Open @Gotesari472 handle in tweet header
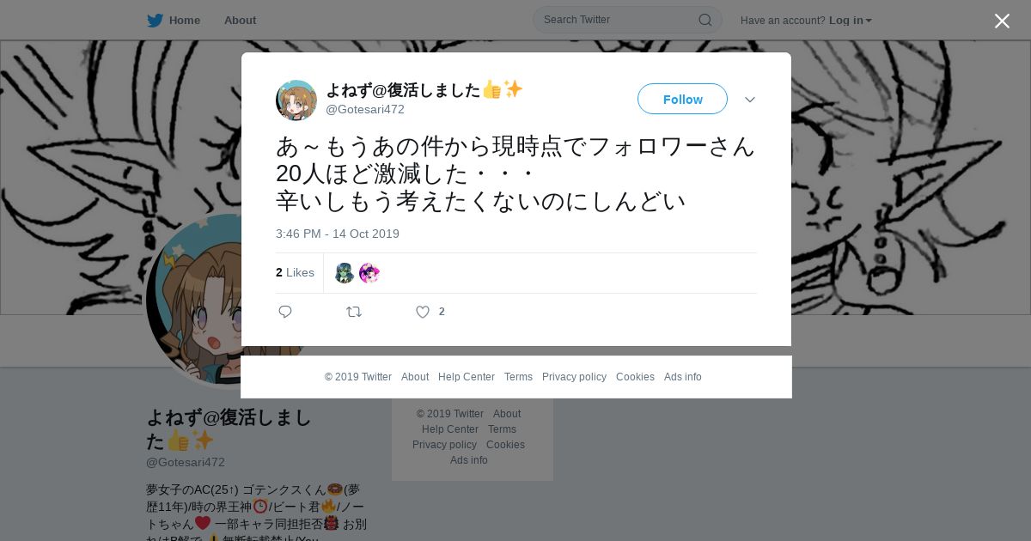This screenshot has height=541, width=1031. (x=365, y=109)
